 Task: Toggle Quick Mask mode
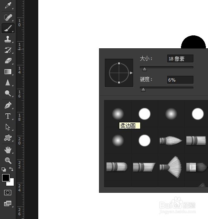(x=8, y=192)
